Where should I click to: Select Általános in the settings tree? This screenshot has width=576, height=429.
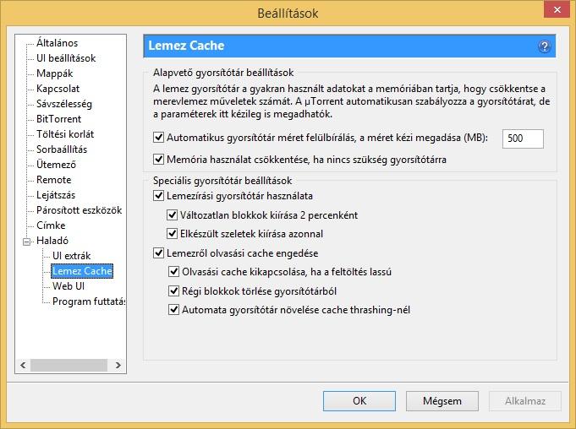point(57,43)
